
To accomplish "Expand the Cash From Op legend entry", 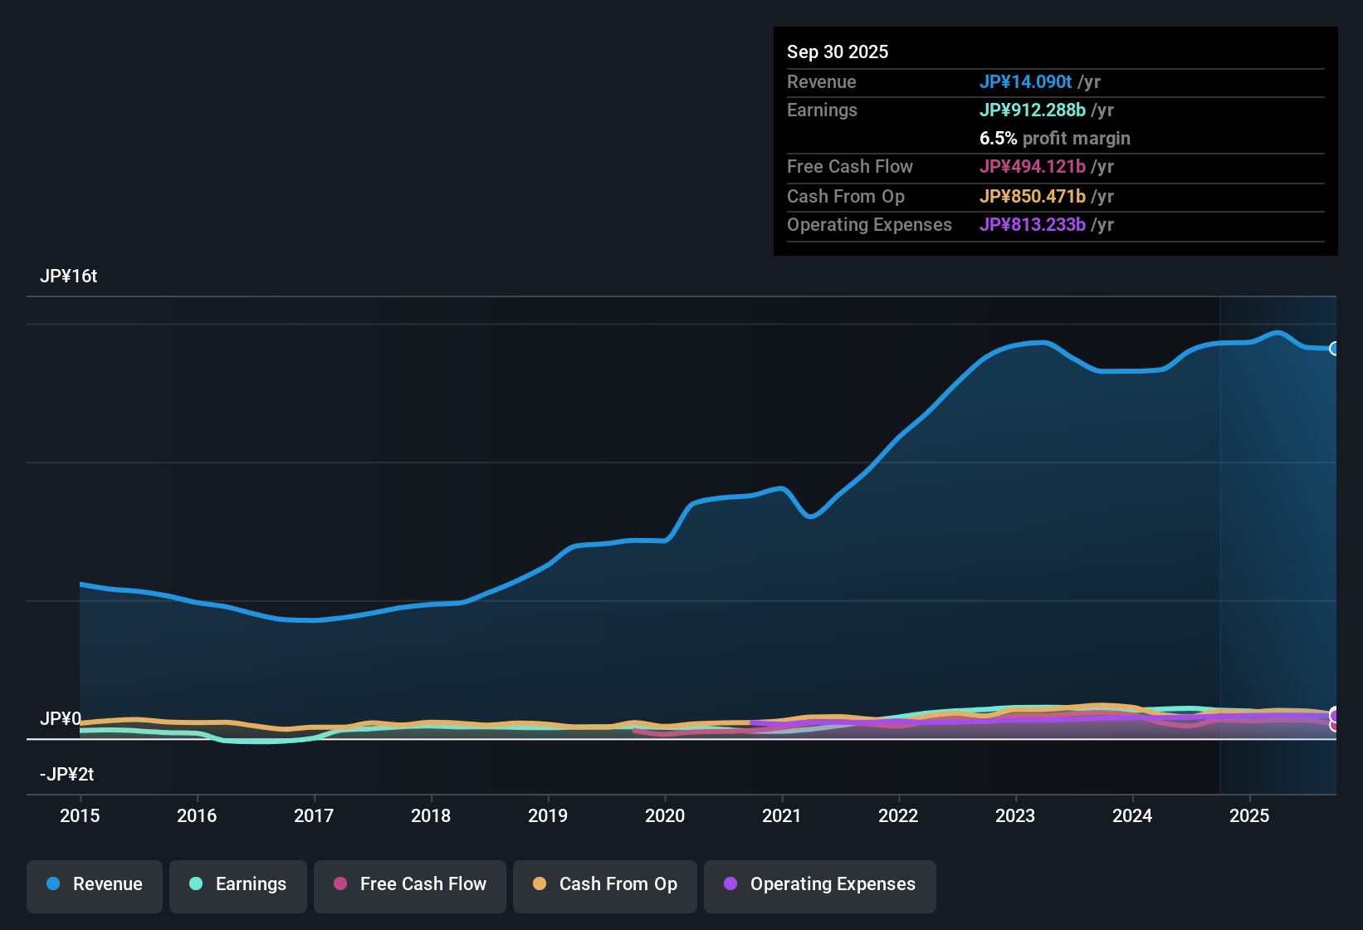I will (604, 884).
